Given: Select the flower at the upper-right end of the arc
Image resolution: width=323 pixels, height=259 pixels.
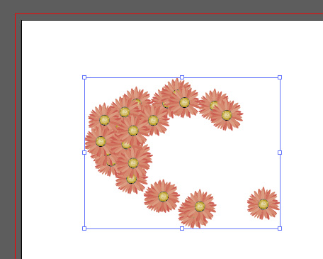Looking at the screenshot, I should [227, 115].
